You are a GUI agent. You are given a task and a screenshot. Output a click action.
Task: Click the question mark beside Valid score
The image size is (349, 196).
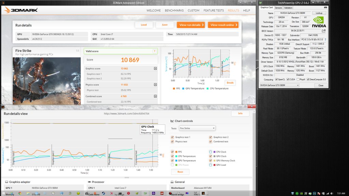[x=154, y=51]
